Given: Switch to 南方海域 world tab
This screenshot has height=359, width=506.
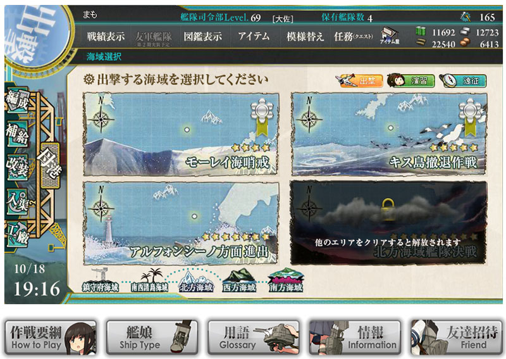Looking at the screenshot, I should tap(286, 280).
